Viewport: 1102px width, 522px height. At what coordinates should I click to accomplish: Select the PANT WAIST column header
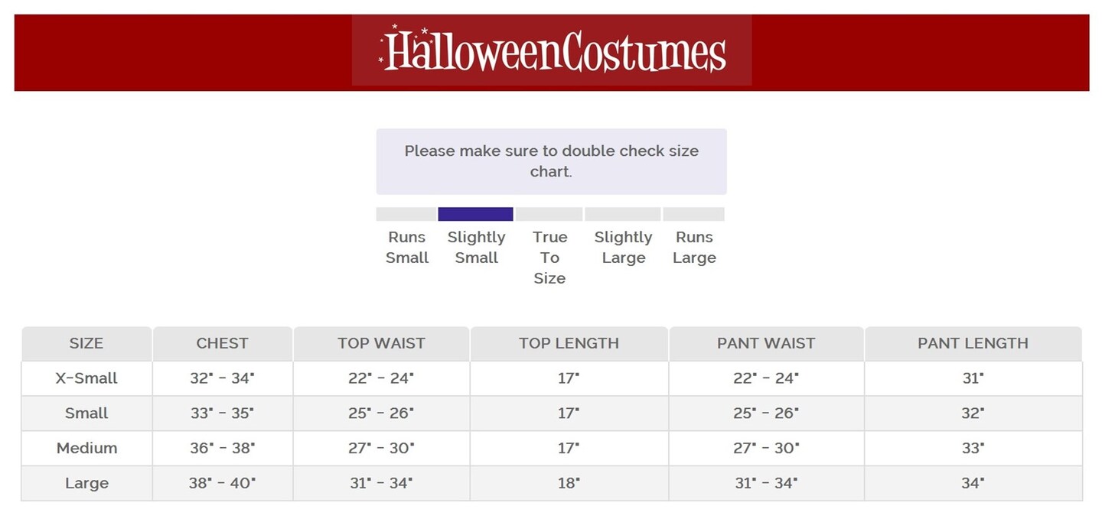point(766,344)
